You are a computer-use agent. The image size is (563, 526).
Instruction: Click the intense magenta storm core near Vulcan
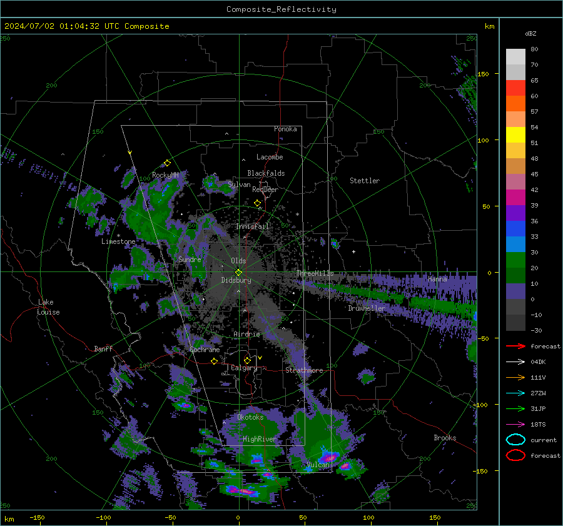pos(328,458)
